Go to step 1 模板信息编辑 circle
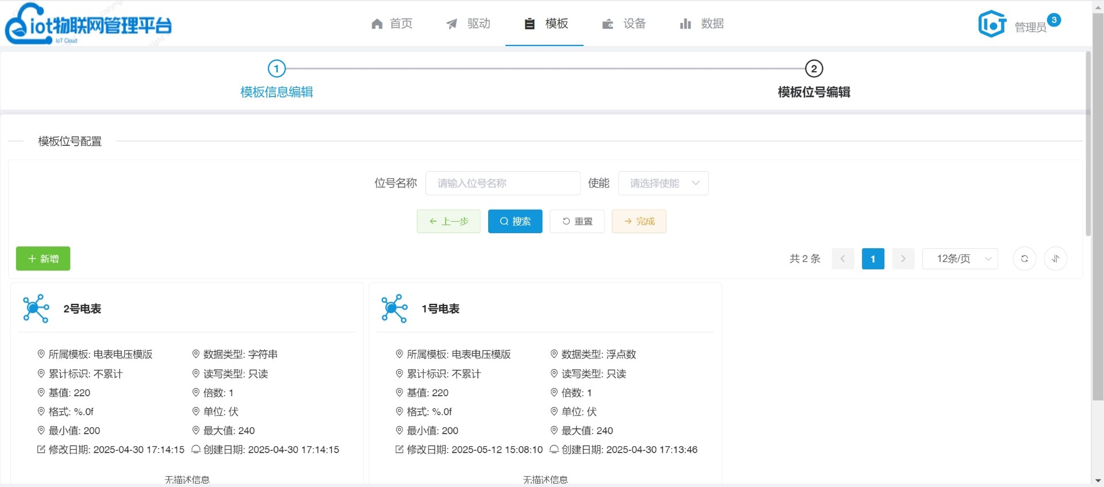This screenshot has width=1104, height=487. [277, 69]
